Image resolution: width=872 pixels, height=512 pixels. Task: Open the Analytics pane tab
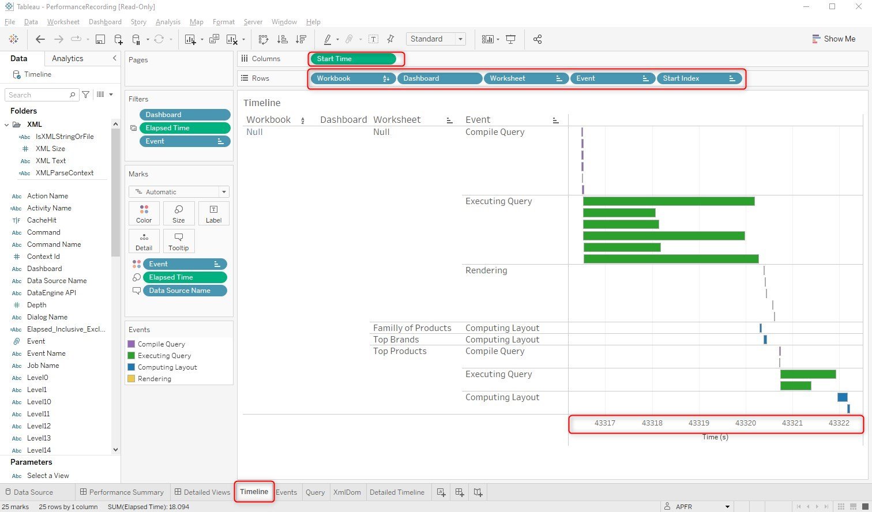point(67,58)
